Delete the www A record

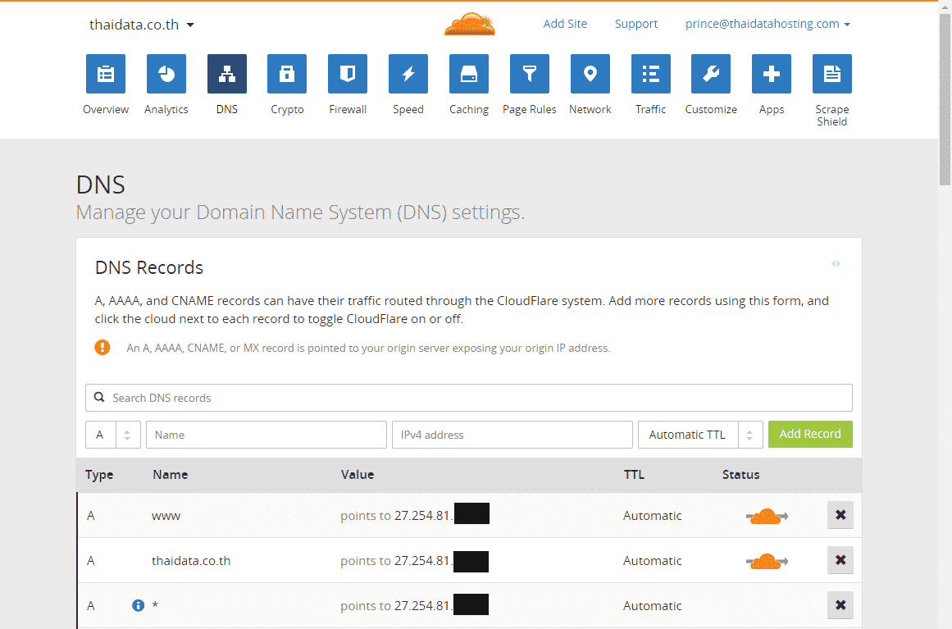pyautogui.click(x=840, y=515)
